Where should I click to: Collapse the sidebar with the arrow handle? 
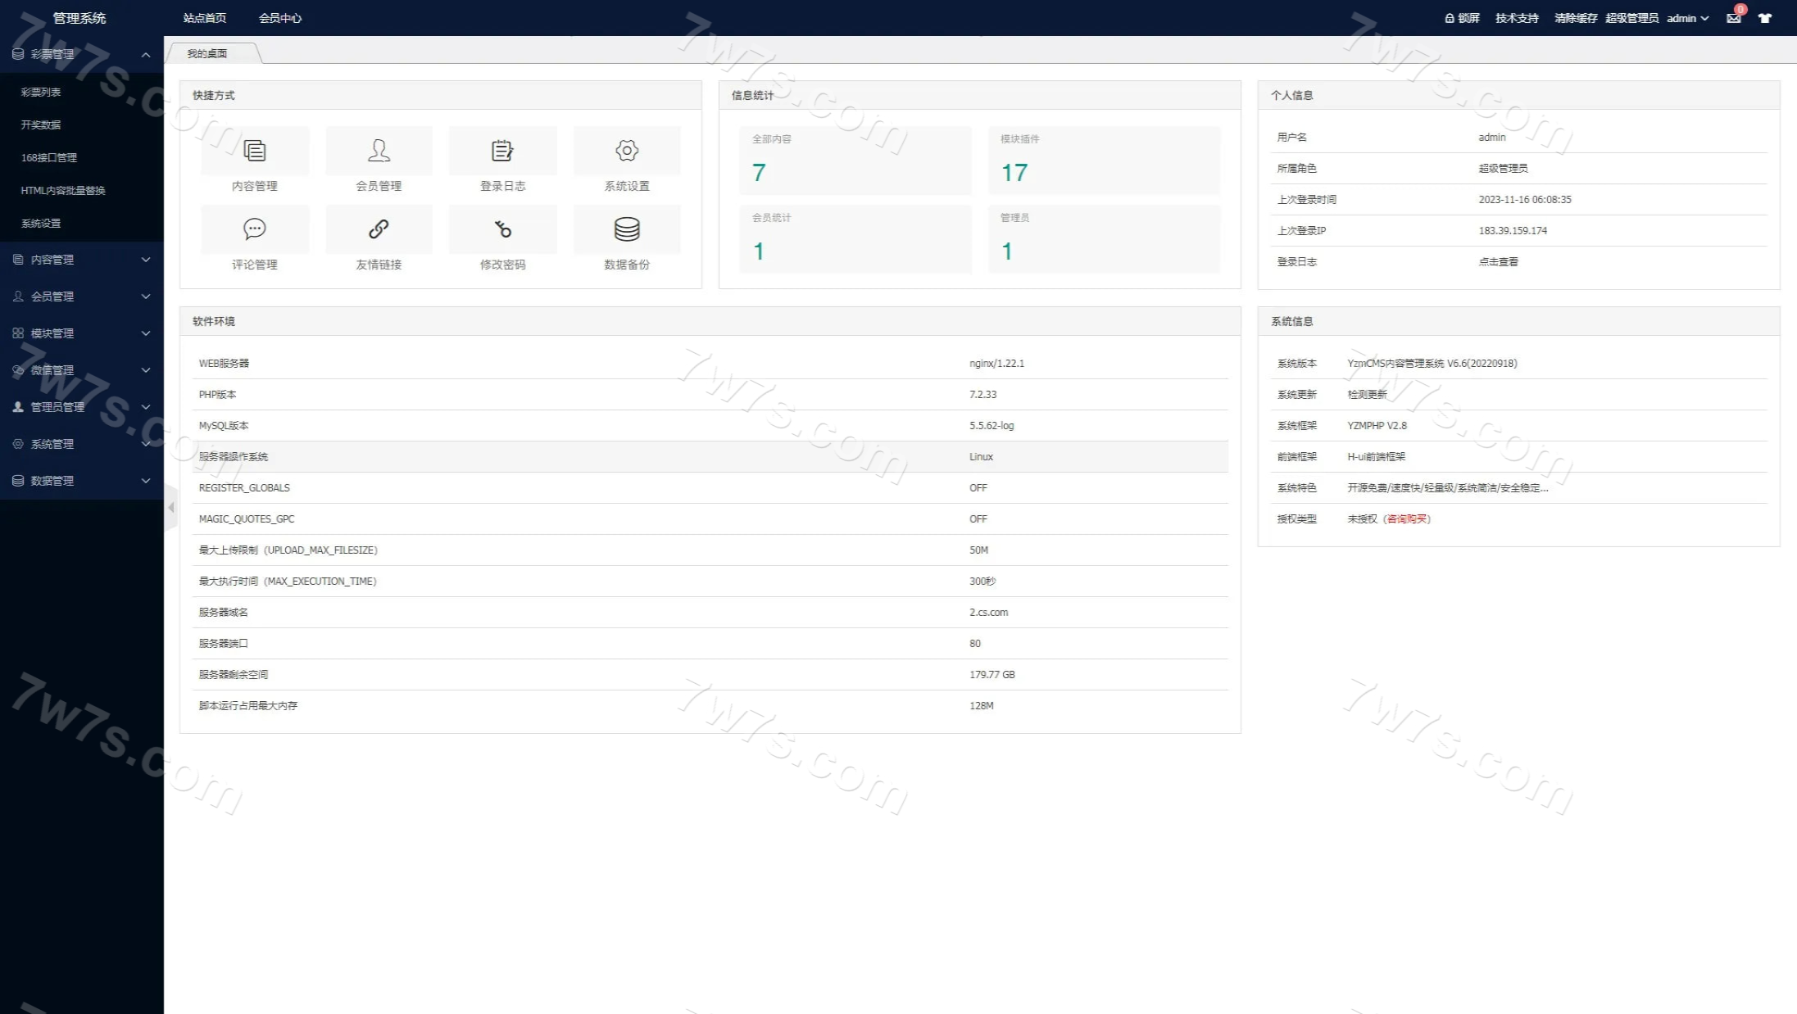171,508
